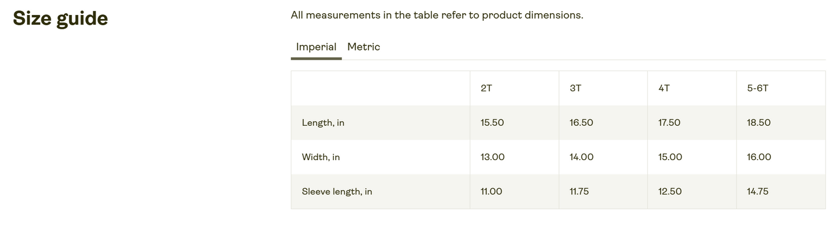The width and height of the screenshot is (832, 225).
Task: Click the Sleeve length, in row label
Action: [337, 192]
